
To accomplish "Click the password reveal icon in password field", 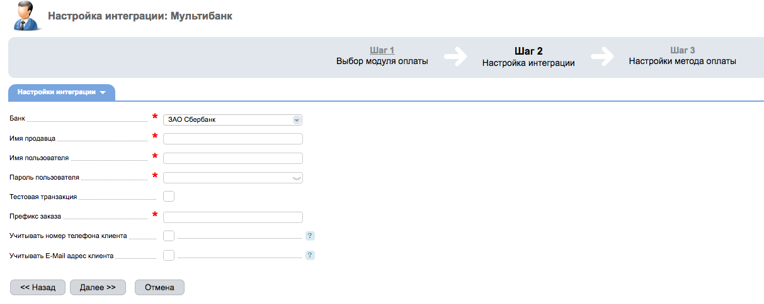I will coord(296,178).
